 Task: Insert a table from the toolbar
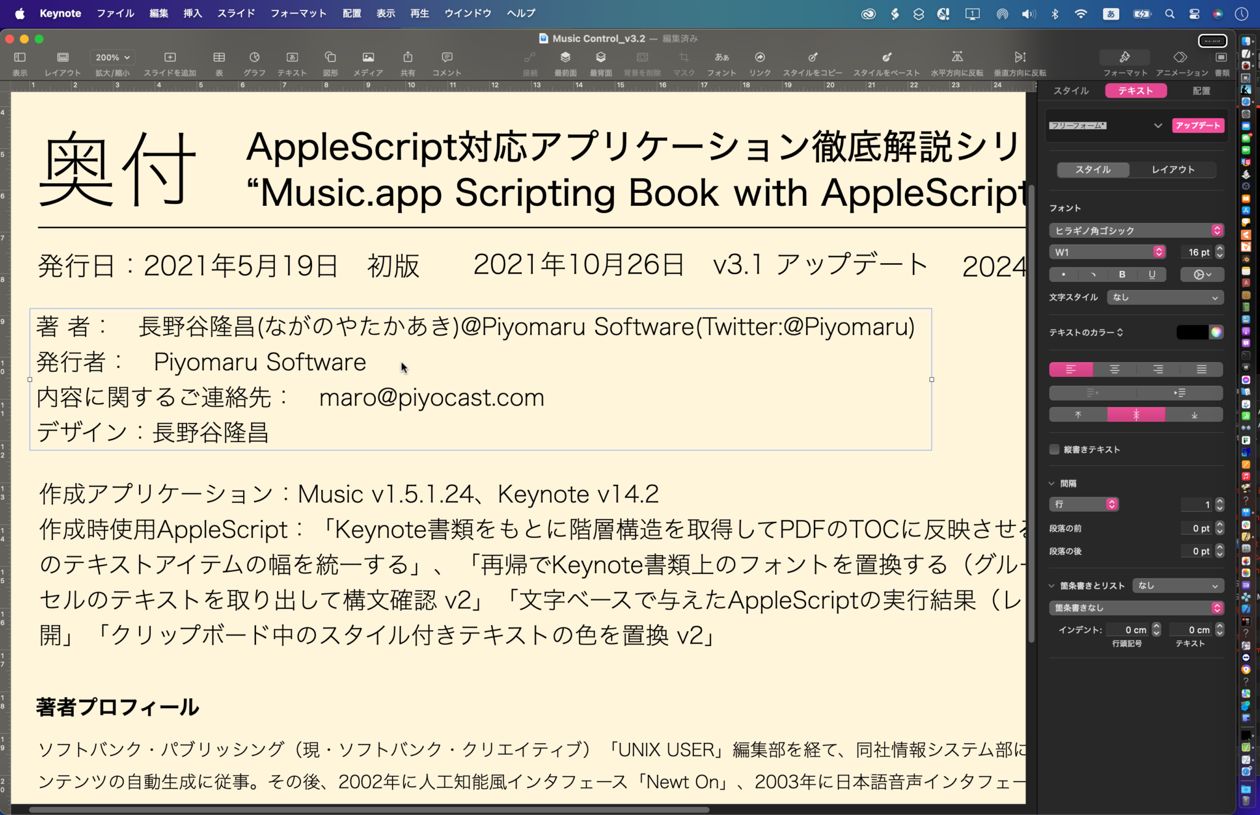pos(219,58)
